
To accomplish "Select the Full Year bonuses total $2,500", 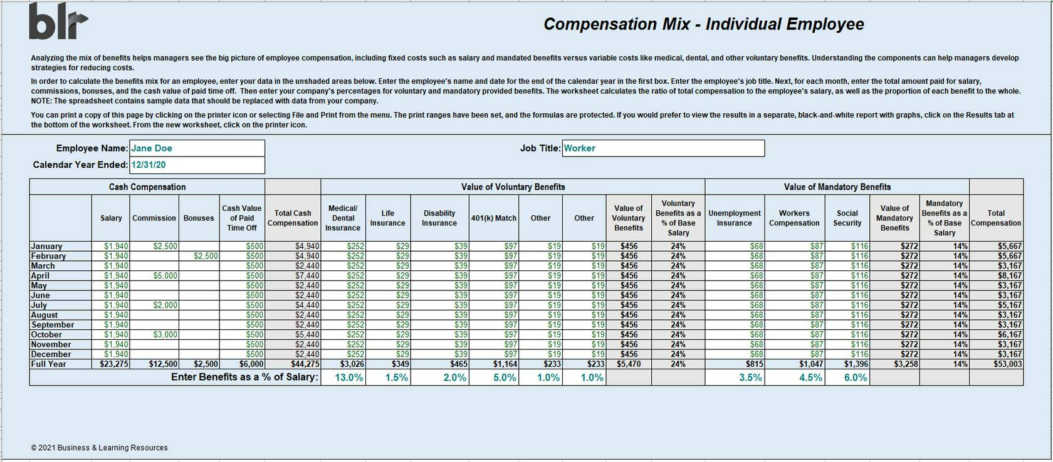I will pyautogui.click(x=199, y=364).
